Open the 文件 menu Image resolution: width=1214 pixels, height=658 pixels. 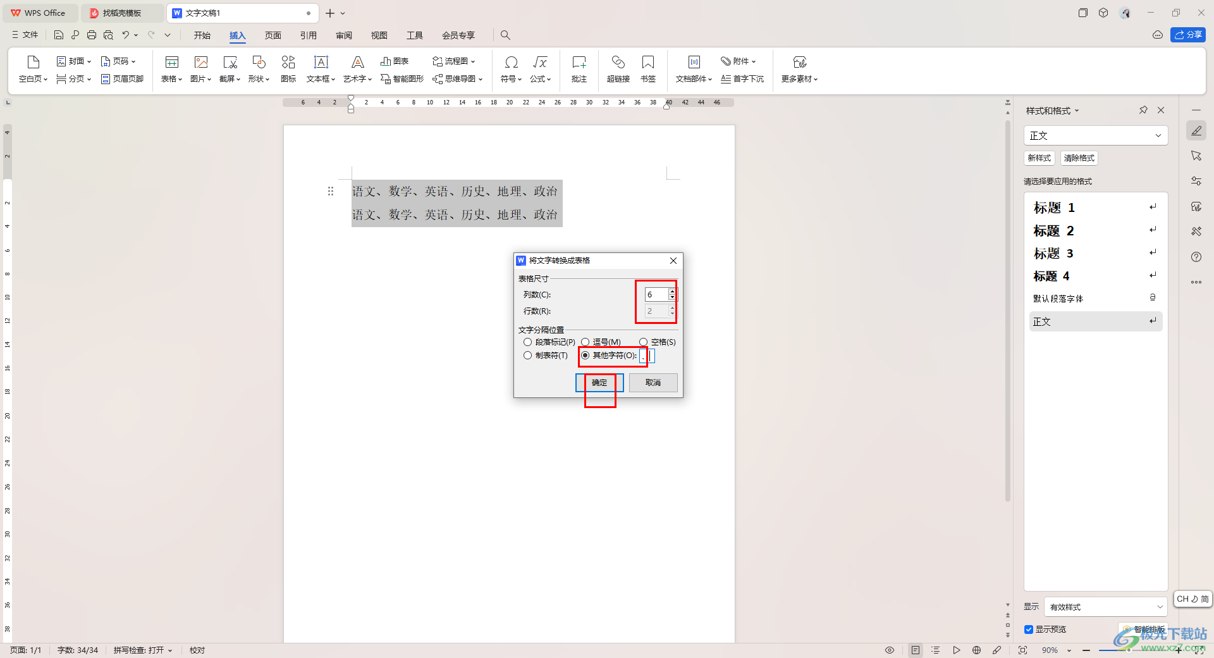coord(25,35)
